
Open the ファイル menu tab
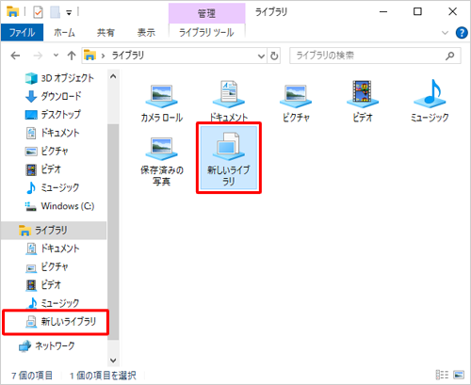(22, 33)
